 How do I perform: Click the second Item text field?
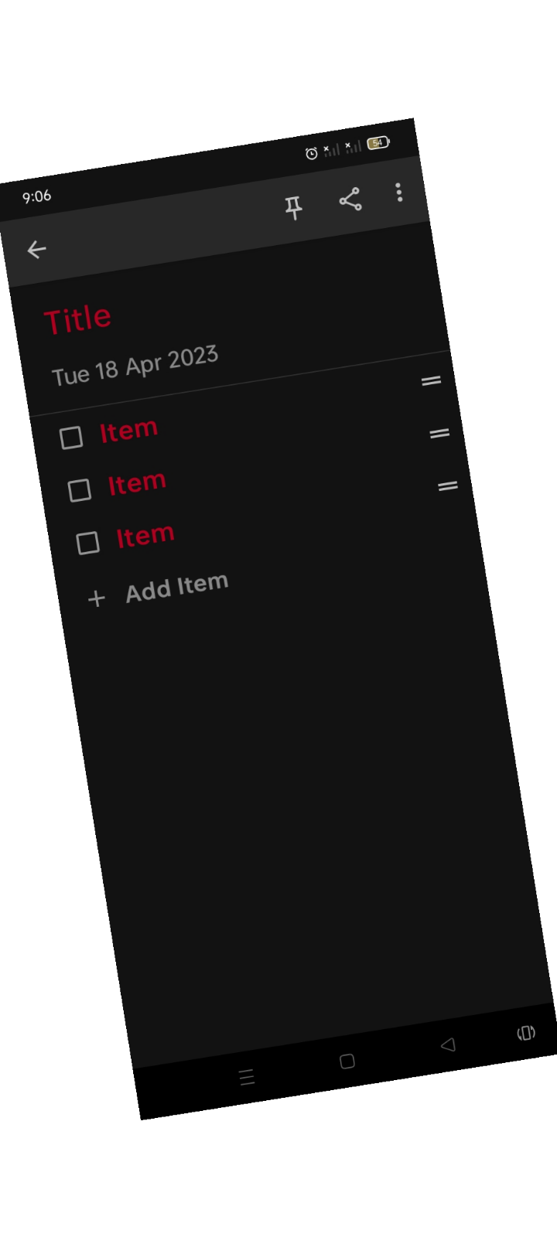coord(137,483)
